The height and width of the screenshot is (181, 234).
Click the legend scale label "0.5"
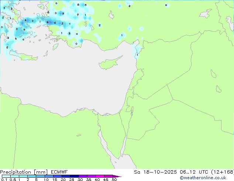click(x=13, y=180)
